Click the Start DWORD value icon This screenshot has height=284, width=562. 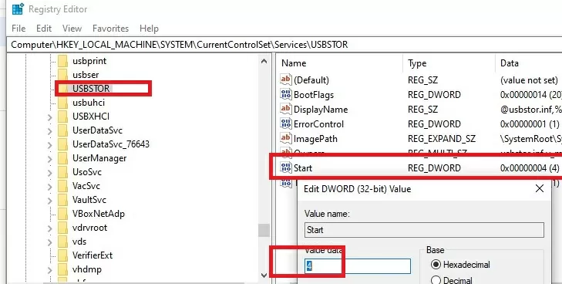click(x=286, y=167)
